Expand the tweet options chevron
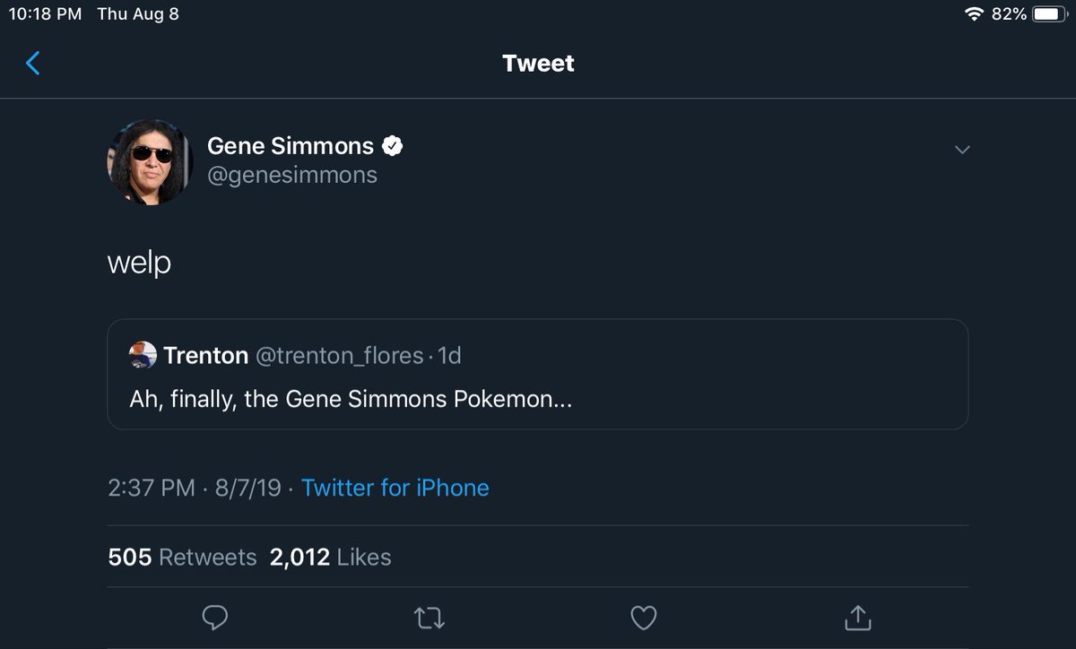Screen dimensions: 1076x649 pos(962,150)
